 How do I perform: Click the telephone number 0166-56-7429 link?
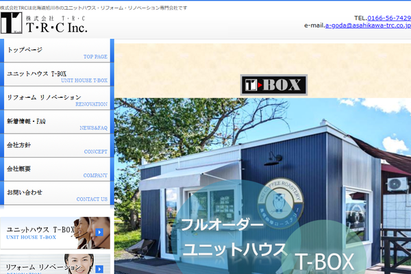[389, 18]
